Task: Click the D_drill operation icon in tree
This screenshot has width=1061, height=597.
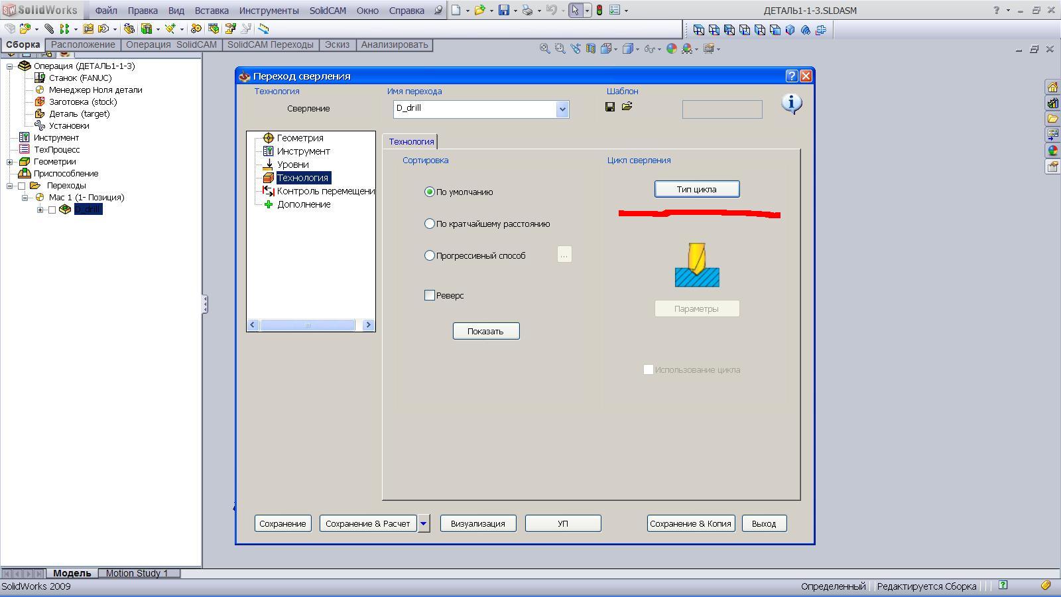Action: click(x=65, y=209)
